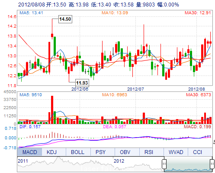Screen dimensions: 215x173
Task: Click the 2012/07 date axis label
Action: tap(135, 89)
